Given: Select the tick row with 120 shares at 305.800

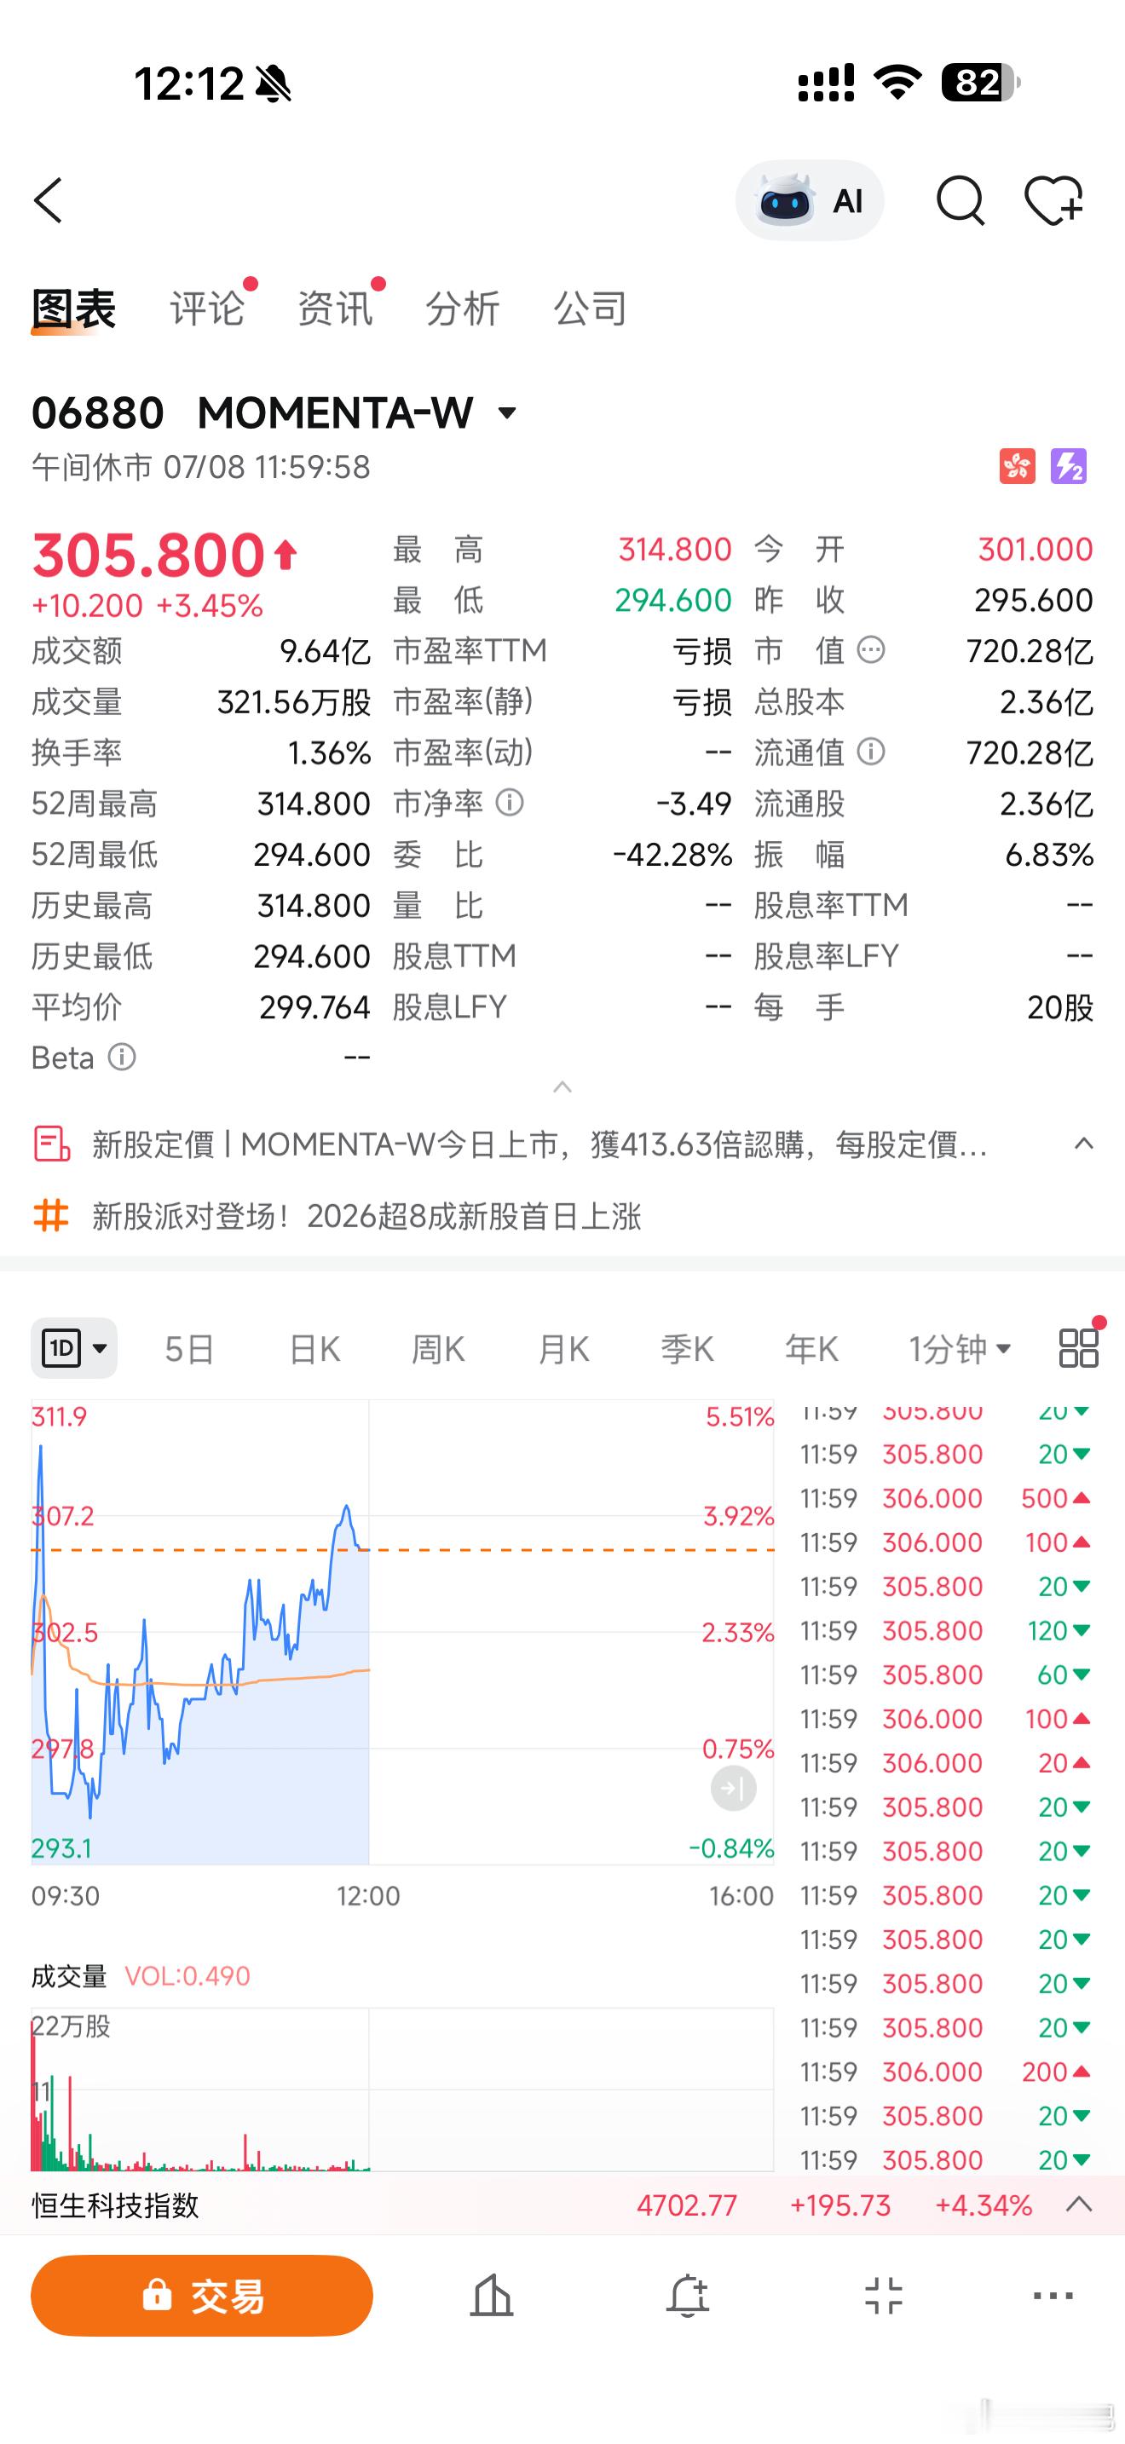Looking at the screenshot, I should point(945,1630).
